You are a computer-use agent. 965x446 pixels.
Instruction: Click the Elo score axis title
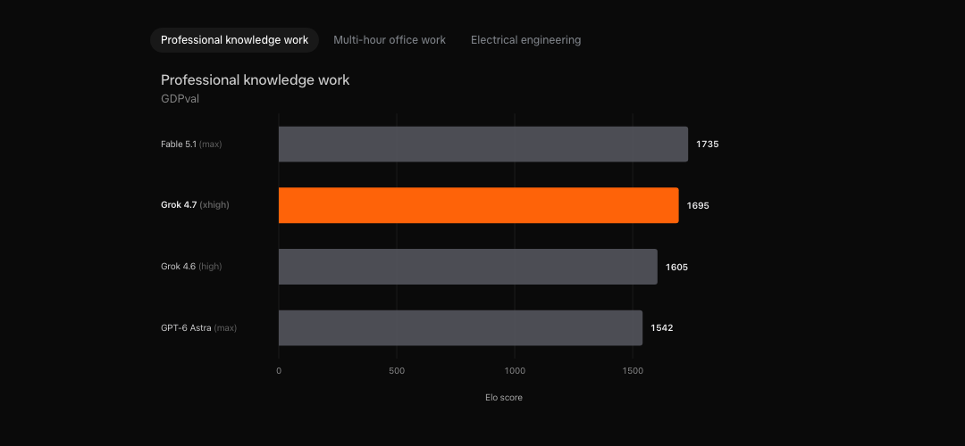point(503,398)
